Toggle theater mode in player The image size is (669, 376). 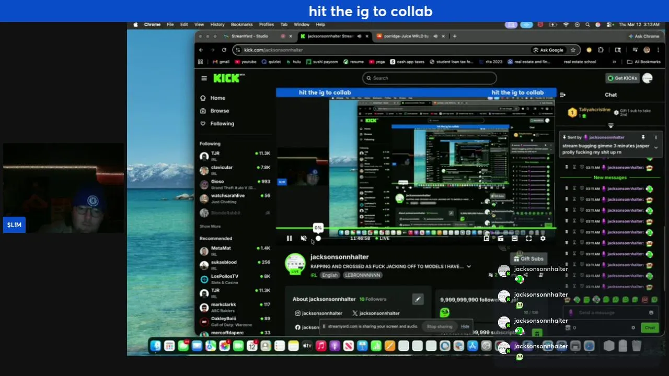pos(514,239)
